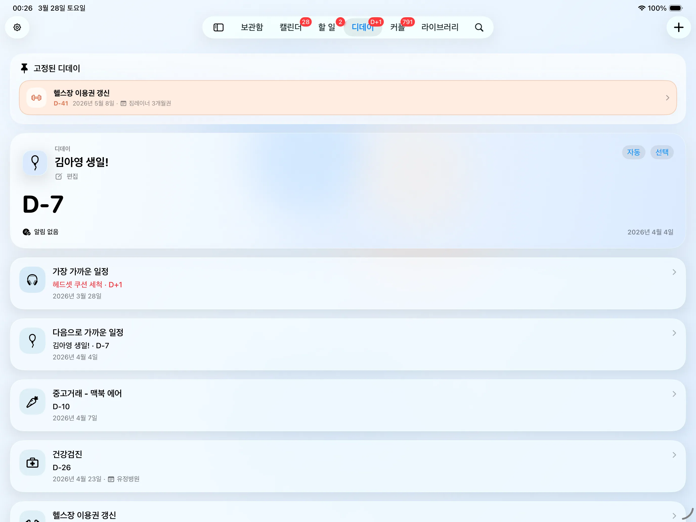Image resolution: width=696 pixels, height=522 pixels.
Task: Click the carrot icon for 중고거래 - 맥북 에어
Action: (x=32, y=402)
